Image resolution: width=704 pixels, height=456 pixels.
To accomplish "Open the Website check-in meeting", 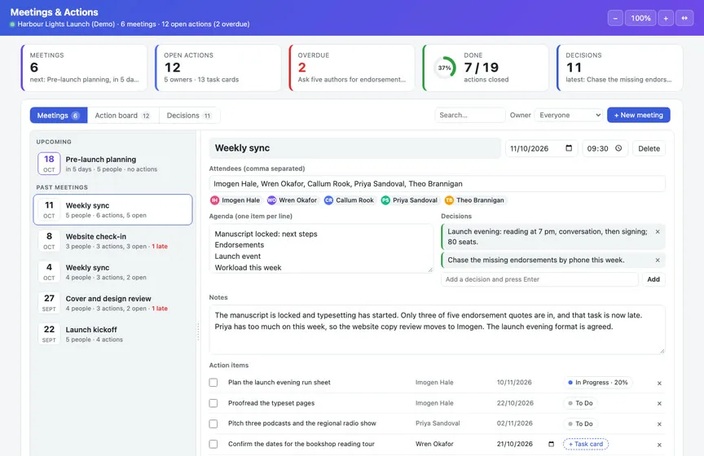I will [x=112, y=240].
